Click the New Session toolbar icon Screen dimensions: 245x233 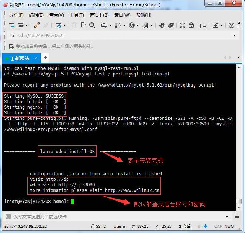[x=11, y=25]
